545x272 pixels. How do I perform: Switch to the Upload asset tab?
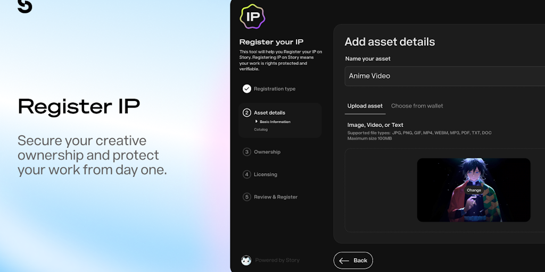(365, 106)
